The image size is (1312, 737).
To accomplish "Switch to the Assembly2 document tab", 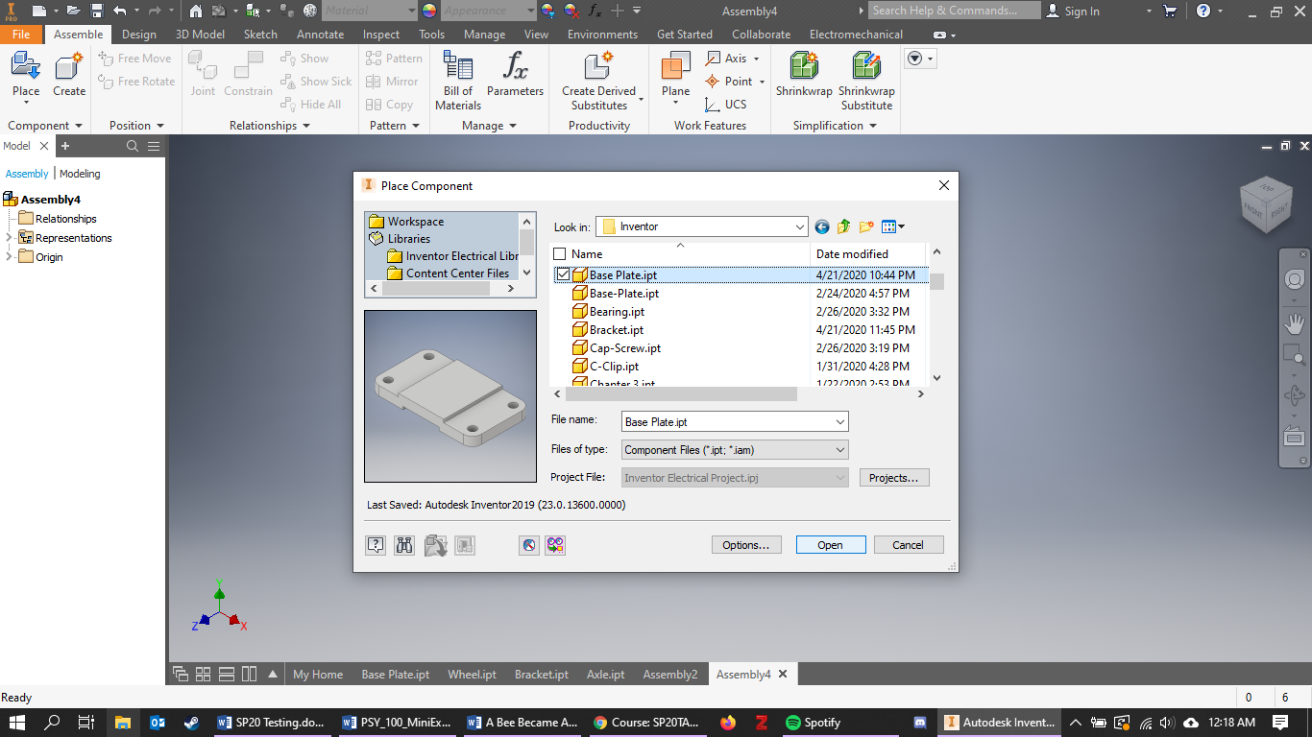I will click(670, 675).
